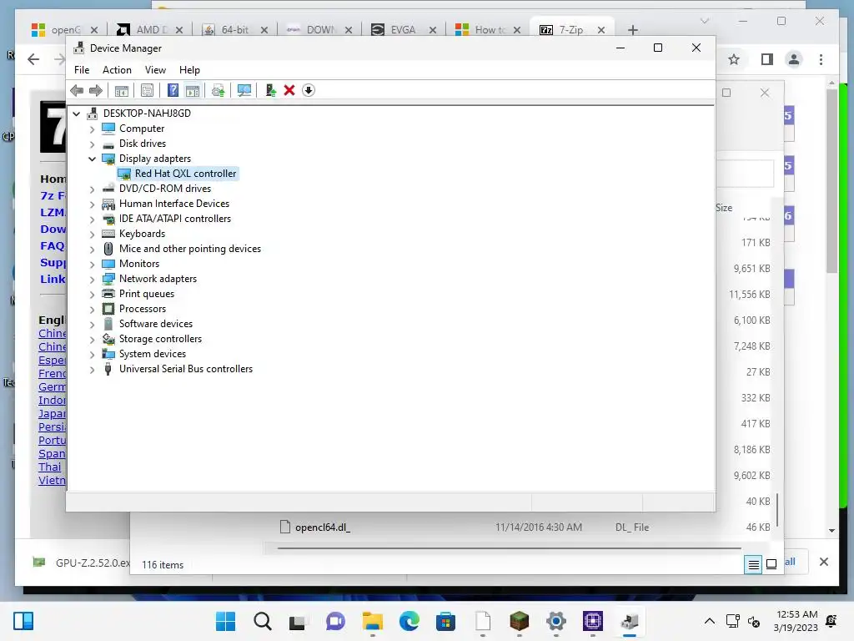Switch to the EVGA browser tab
This screenshot has width=854, height=641.
click(403, 29)
